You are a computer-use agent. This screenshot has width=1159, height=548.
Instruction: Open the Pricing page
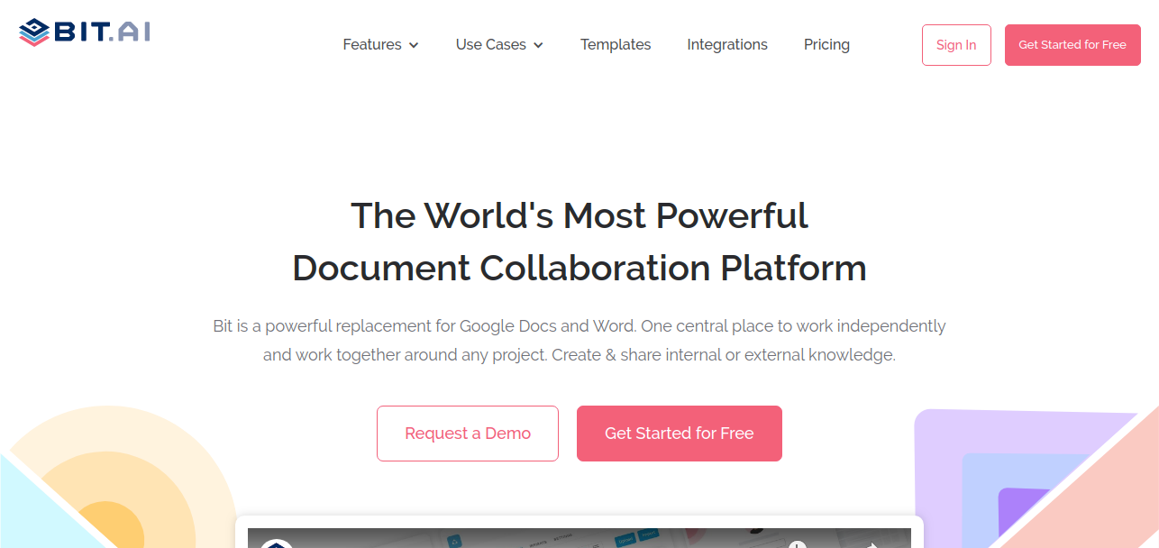click(x=826, y=44)
